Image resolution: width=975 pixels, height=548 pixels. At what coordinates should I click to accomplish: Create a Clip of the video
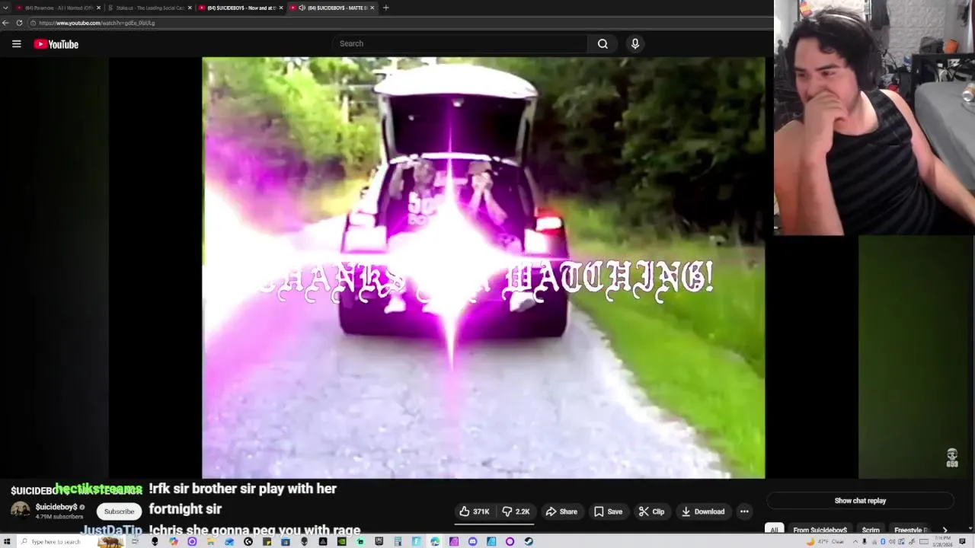point(651,511)
